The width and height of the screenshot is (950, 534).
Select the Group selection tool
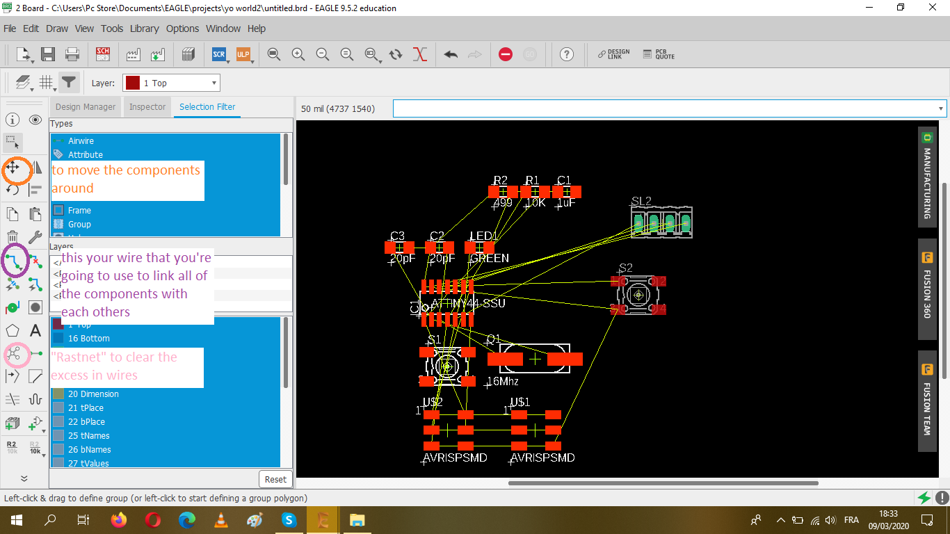tap(13, 142)
